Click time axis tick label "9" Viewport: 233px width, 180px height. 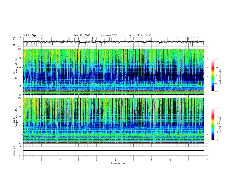(188, 160)
